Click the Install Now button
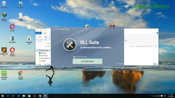Screen dimensions: 175x98 (x=87, y=61)
